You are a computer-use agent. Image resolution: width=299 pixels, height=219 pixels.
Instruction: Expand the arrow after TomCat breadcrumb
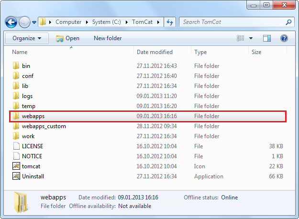click(x=158, y=22)
